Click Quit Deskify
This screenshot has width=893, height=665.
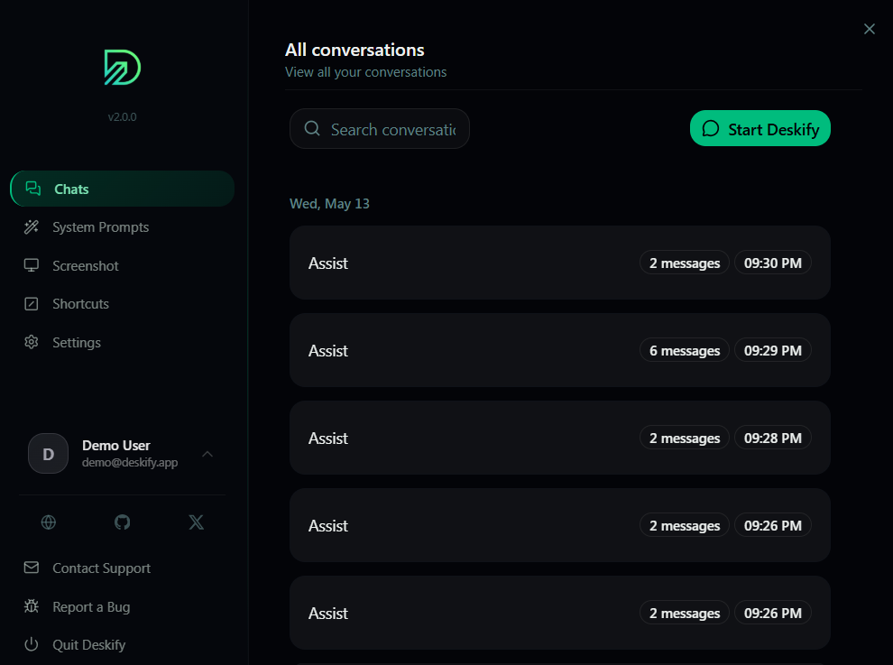click(123, 644)
